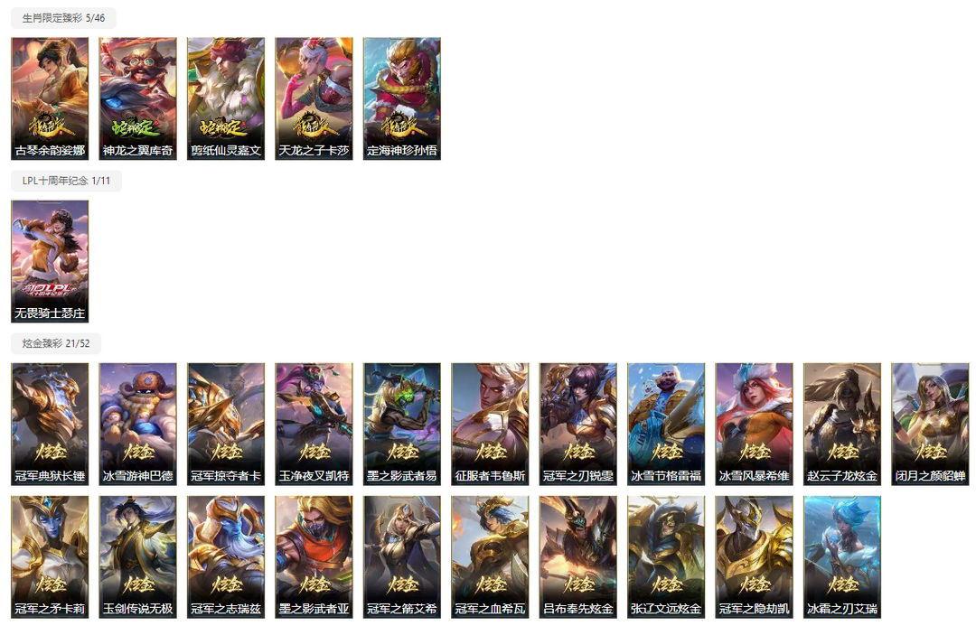
Task: Open the 冠军典狱长锤 skin card
Action: [50, 425]
